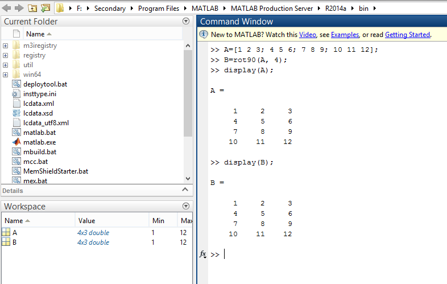
Task: Navigate to MATLAB Production Server in path
Action: click(x=272, y=9)
